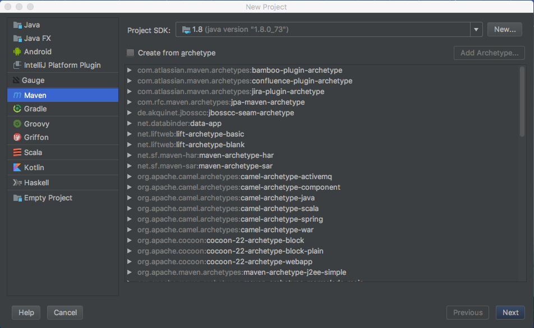Image resolution: width=534 pixels, height=328 pixels.
Task: Click the Java folder icon in sidebar
Action: 17,25
